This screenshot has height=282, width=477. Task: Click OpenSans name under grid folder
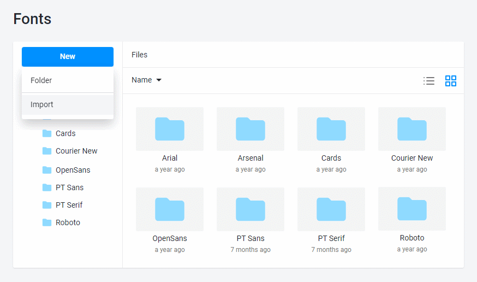coord(170,238)
